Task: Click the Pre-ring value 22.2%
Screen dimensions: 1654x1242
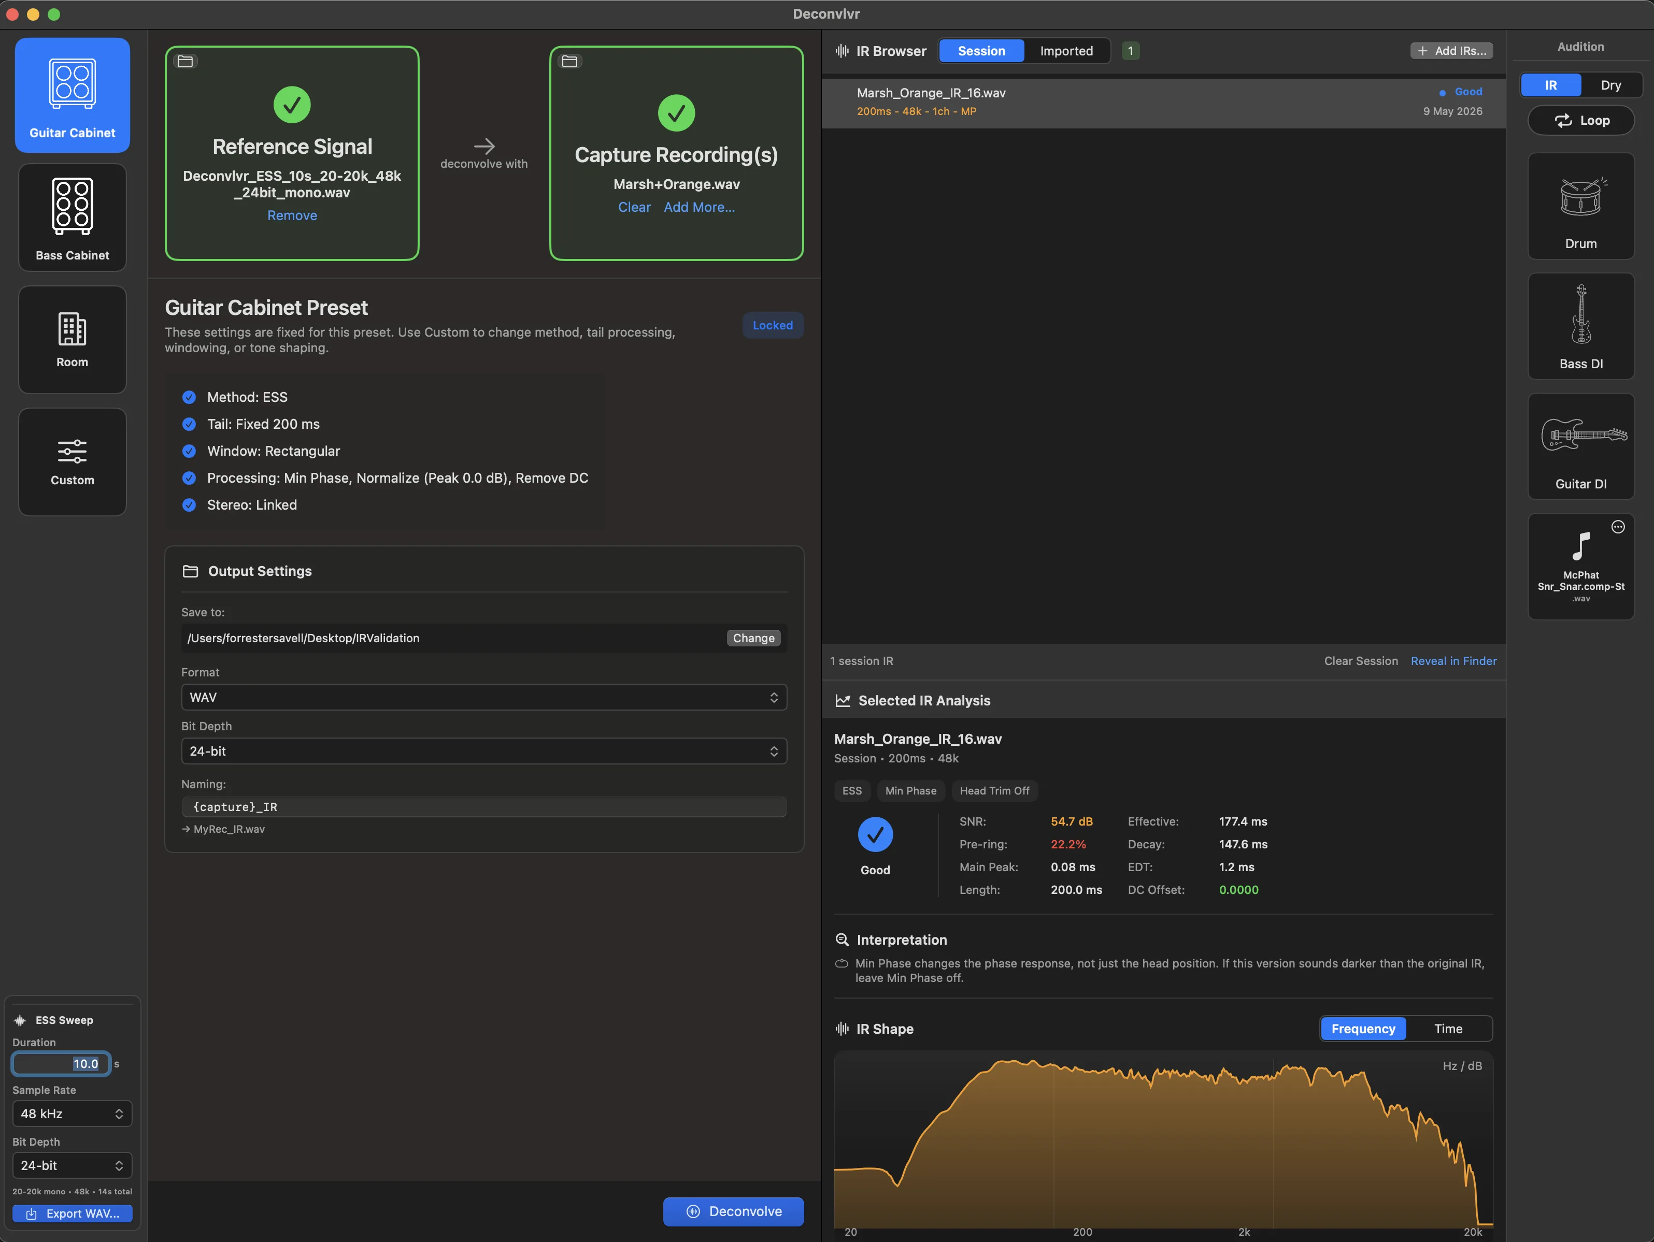Action: pyautogui.click(x=1068, y=844)
